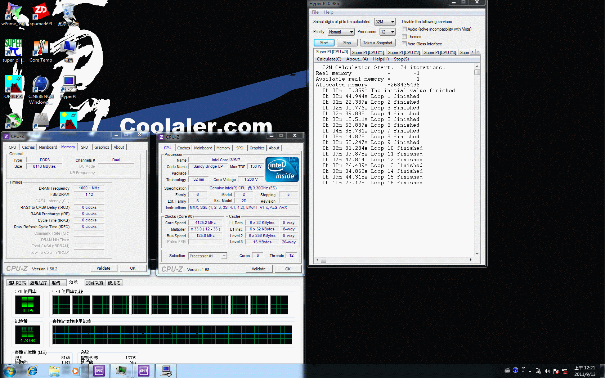The height and width of the screenshot is (378, 605).
Task: Open Windows Explorer from the taskbar
Action: (54, 371)
